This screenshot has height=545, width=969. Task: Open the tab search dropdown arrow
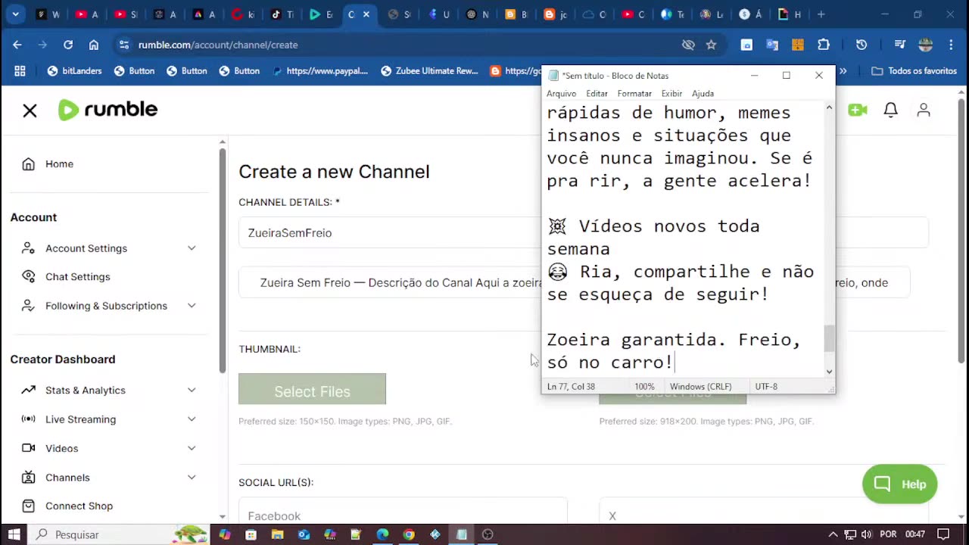tap(15, 14)
